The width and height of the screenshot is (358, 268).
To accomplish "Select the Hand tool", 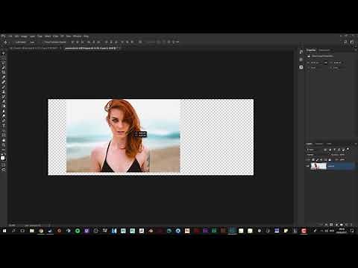I will point(4,140).
